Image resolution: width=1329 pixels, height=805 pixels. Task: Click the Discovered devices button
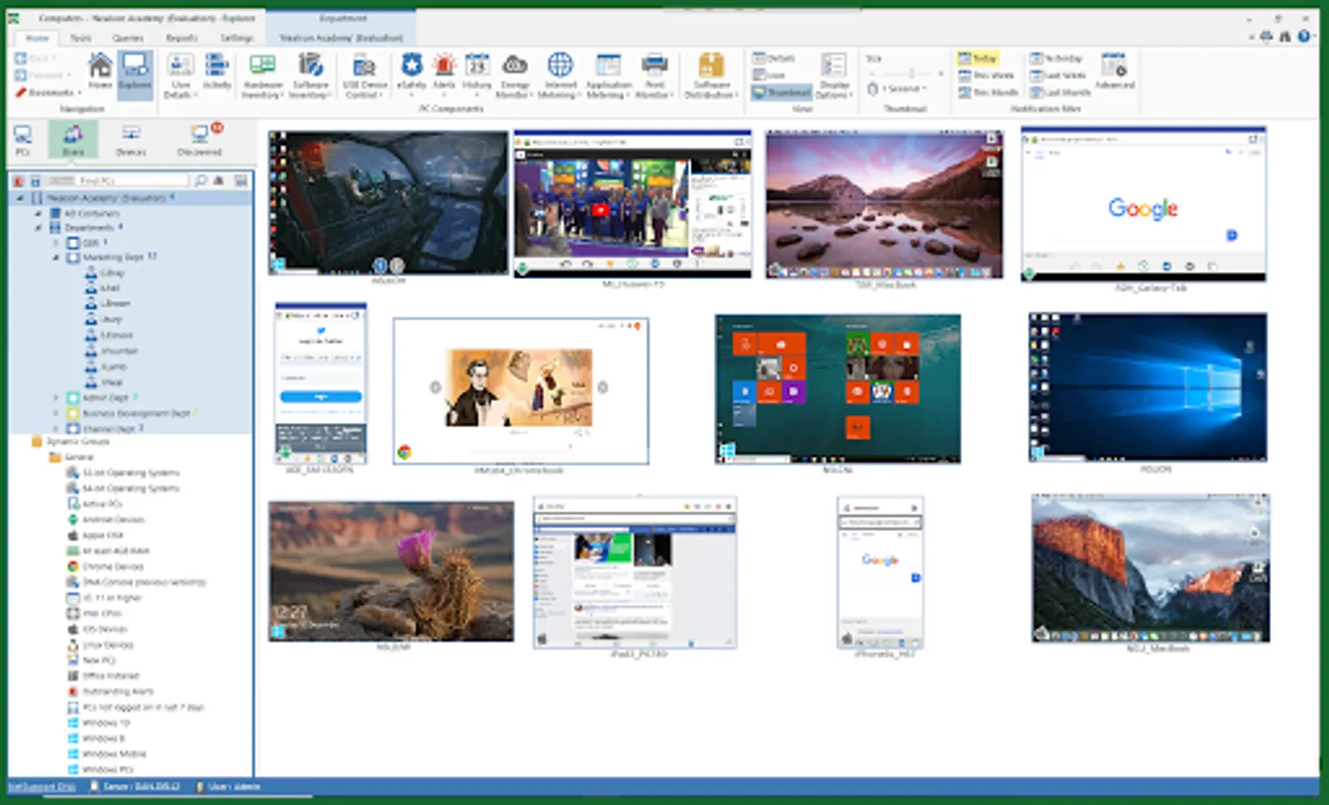pos(199,140)
